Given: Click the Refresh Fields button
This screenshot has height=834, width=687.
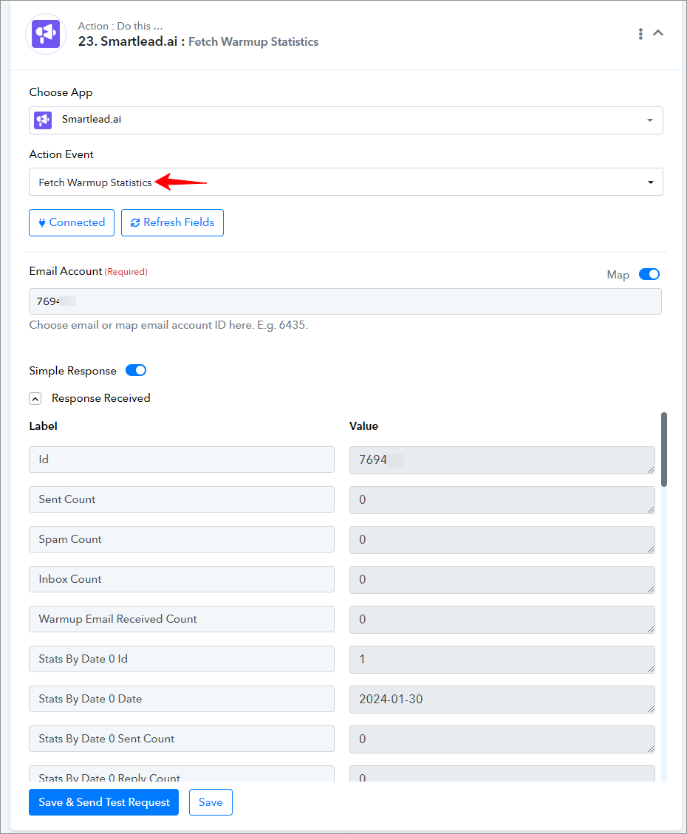Looking at the screenshot, I should [x=172, y=222].
